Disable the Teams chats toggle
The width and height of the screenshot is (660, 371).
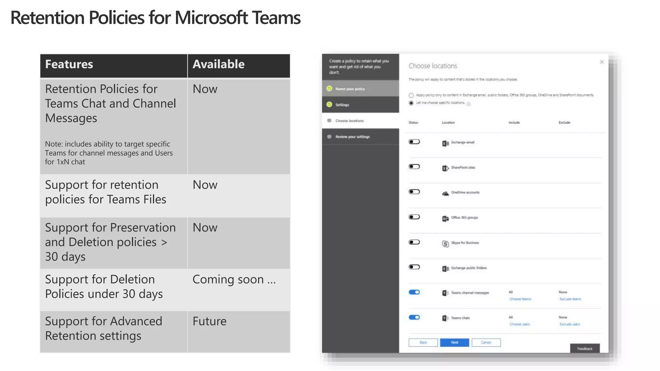coord(414,317)
